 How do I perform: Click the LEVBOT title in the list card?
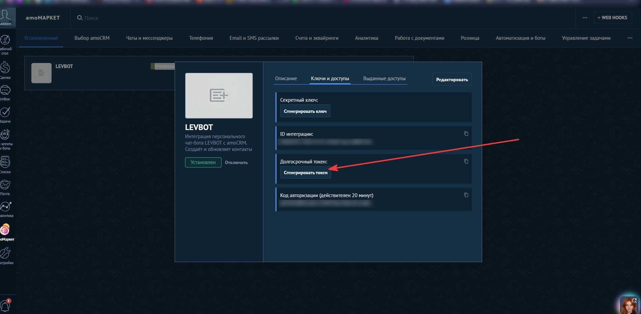pos(64,66)
